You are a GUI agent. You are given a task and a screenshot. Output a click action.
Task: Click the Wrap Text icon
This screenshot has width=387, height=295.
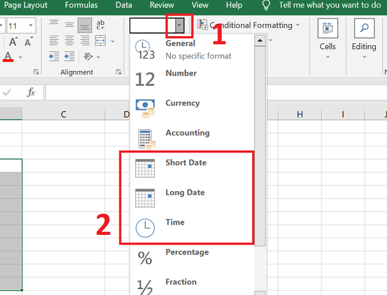coord(101,25)
